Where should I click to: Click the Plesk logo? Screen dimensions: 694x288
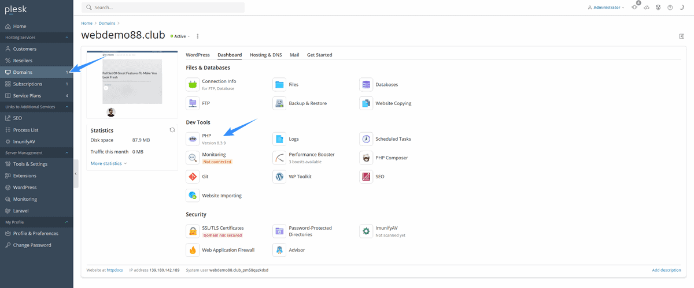tap(16, 9)
